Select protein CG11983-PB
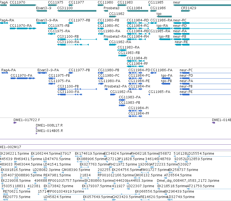The height and width of the screenshot is (201, 231). pos(129,103)
